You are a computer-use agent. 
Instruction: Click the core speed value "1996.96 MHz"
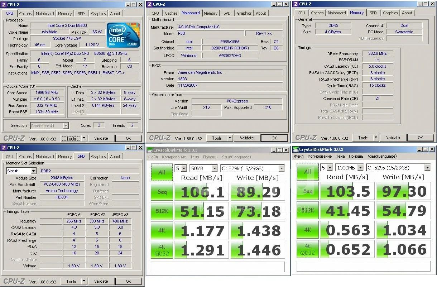[48, 93]
